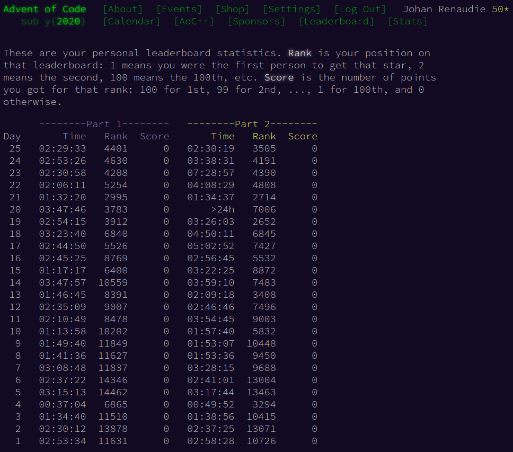Select the Part 2 header text
Screen dimensions: 513x452
coord(252,124)
